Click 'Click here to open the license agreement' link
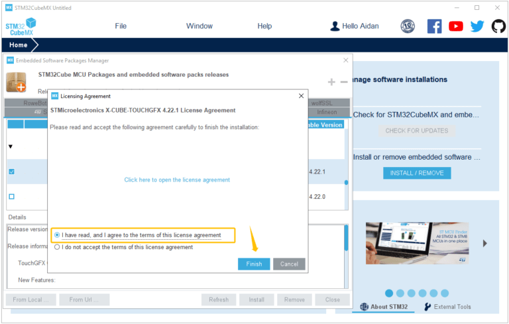 pyautogui.click(x=177, y=180)
